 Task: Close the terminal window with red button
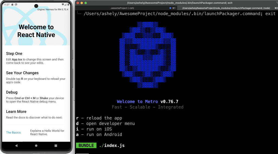click(78, 3)
